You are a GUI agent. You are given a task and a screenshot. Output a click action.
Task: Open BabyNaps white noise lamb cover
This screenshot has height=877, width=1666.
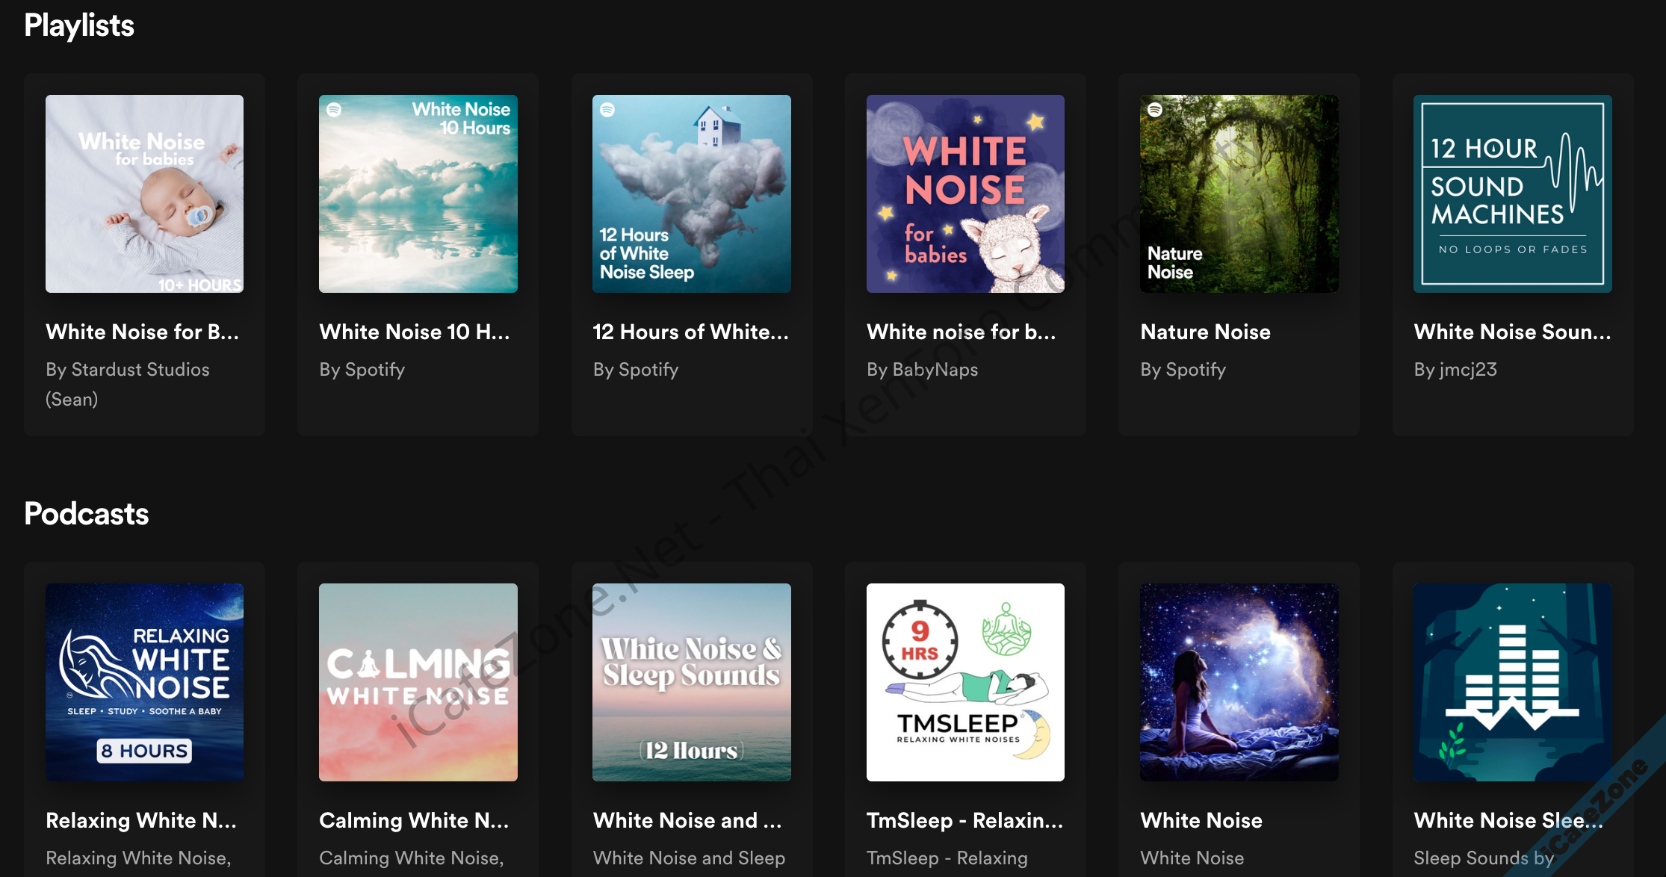[x=965, y=193]
